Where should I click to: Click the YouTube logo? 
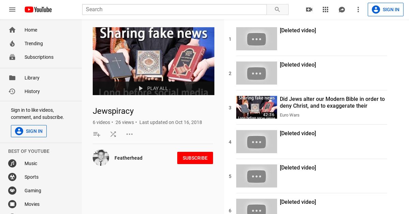point(38,10)
